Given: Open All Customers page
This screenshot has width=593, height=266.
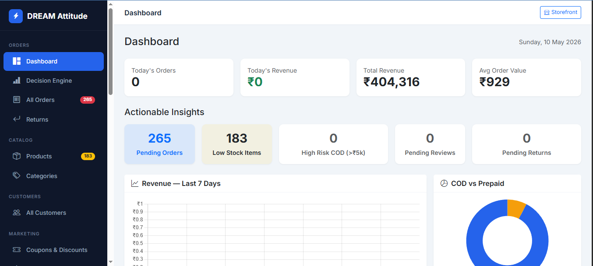Looking at the screenshot, I should pyautogui.click(x=53, y=213).
